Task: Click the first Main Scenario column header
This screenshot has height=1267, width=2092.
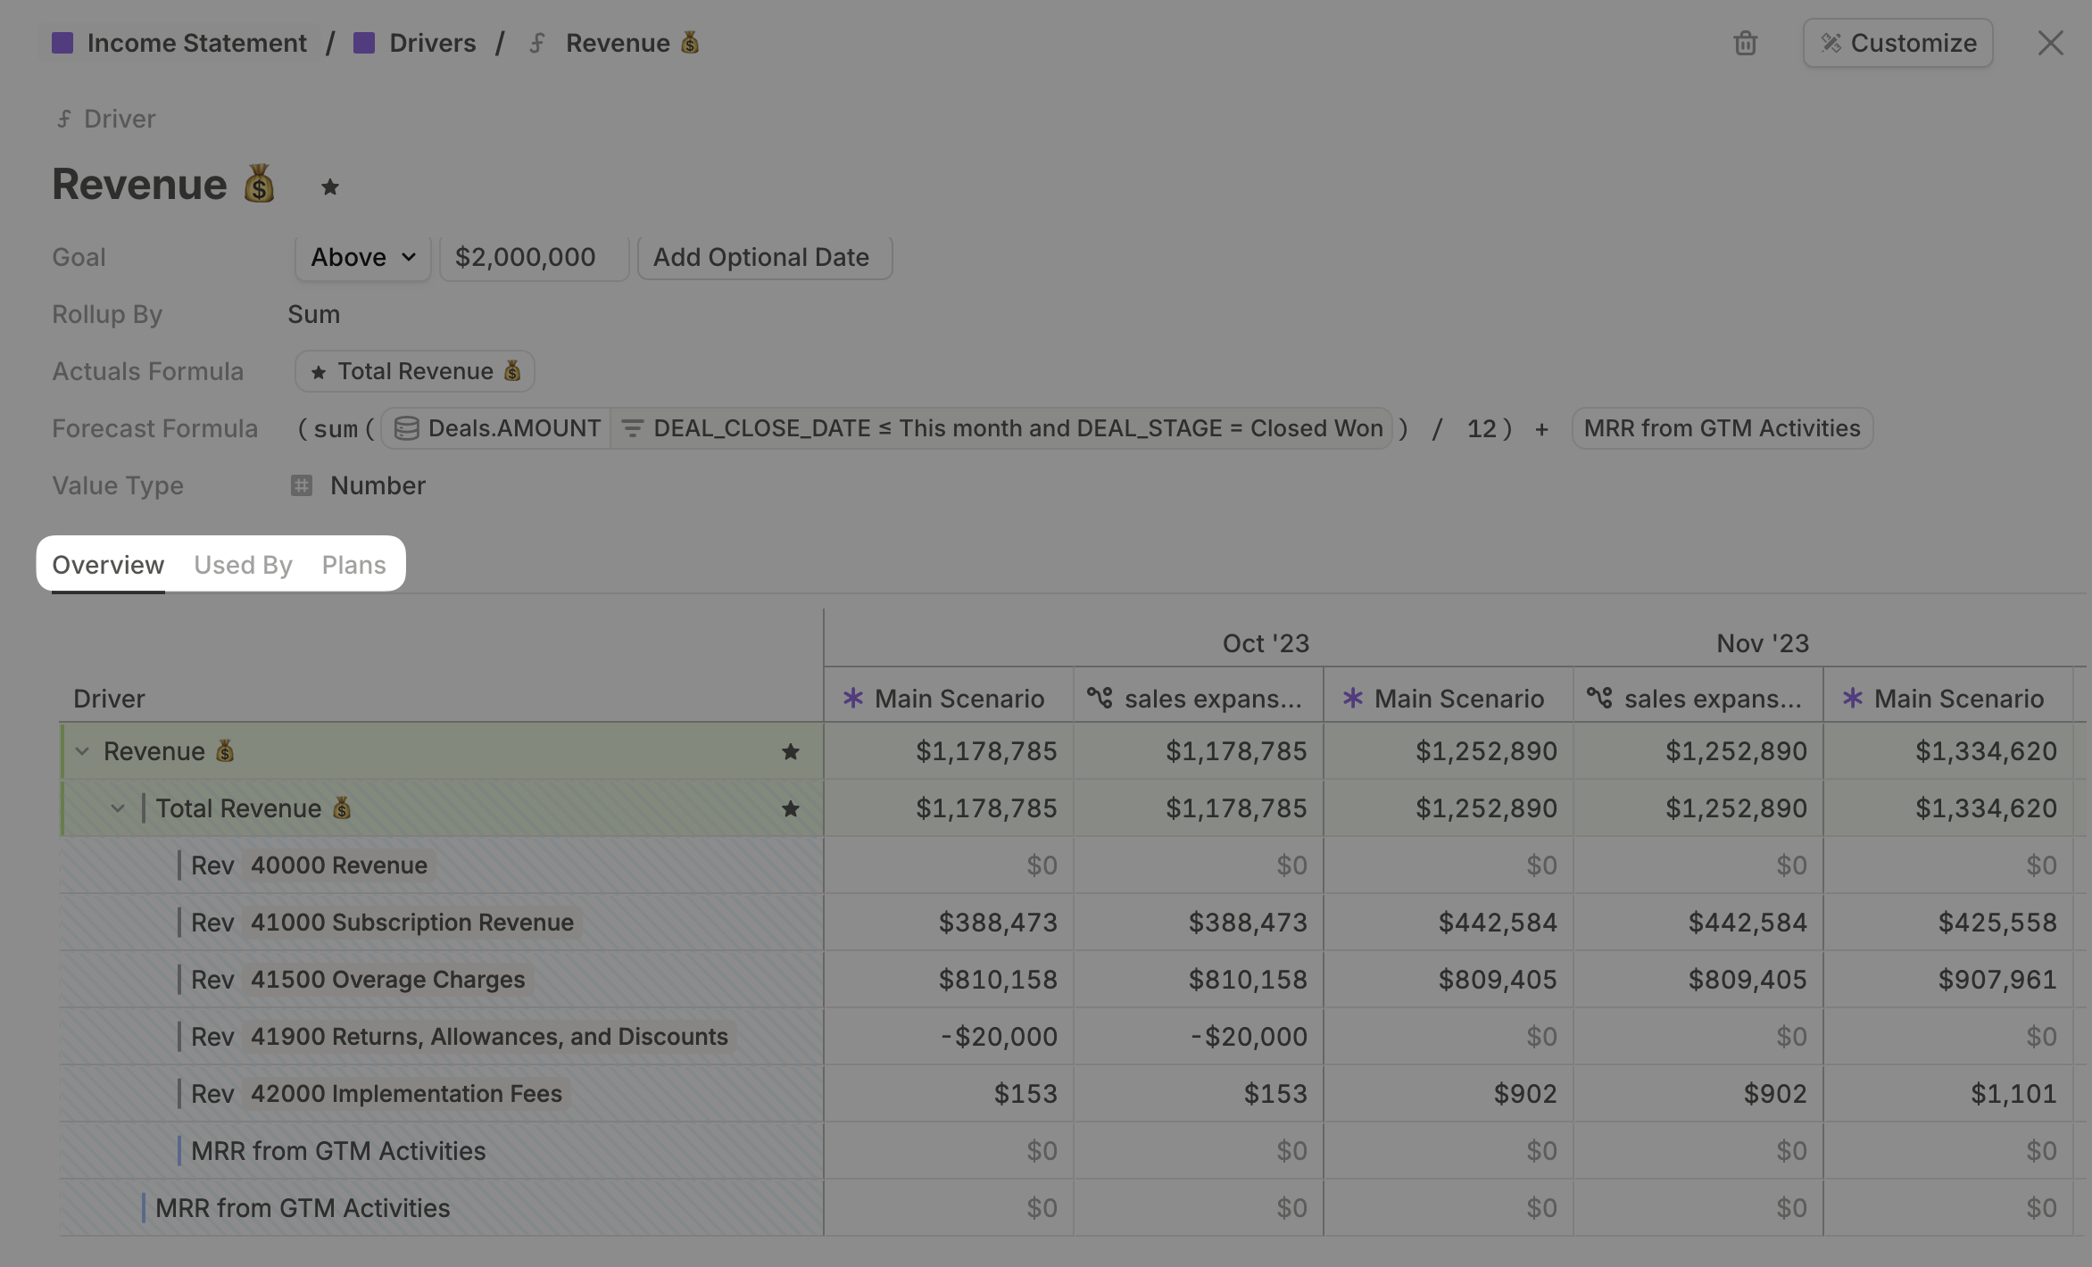Action: (949, 698)
